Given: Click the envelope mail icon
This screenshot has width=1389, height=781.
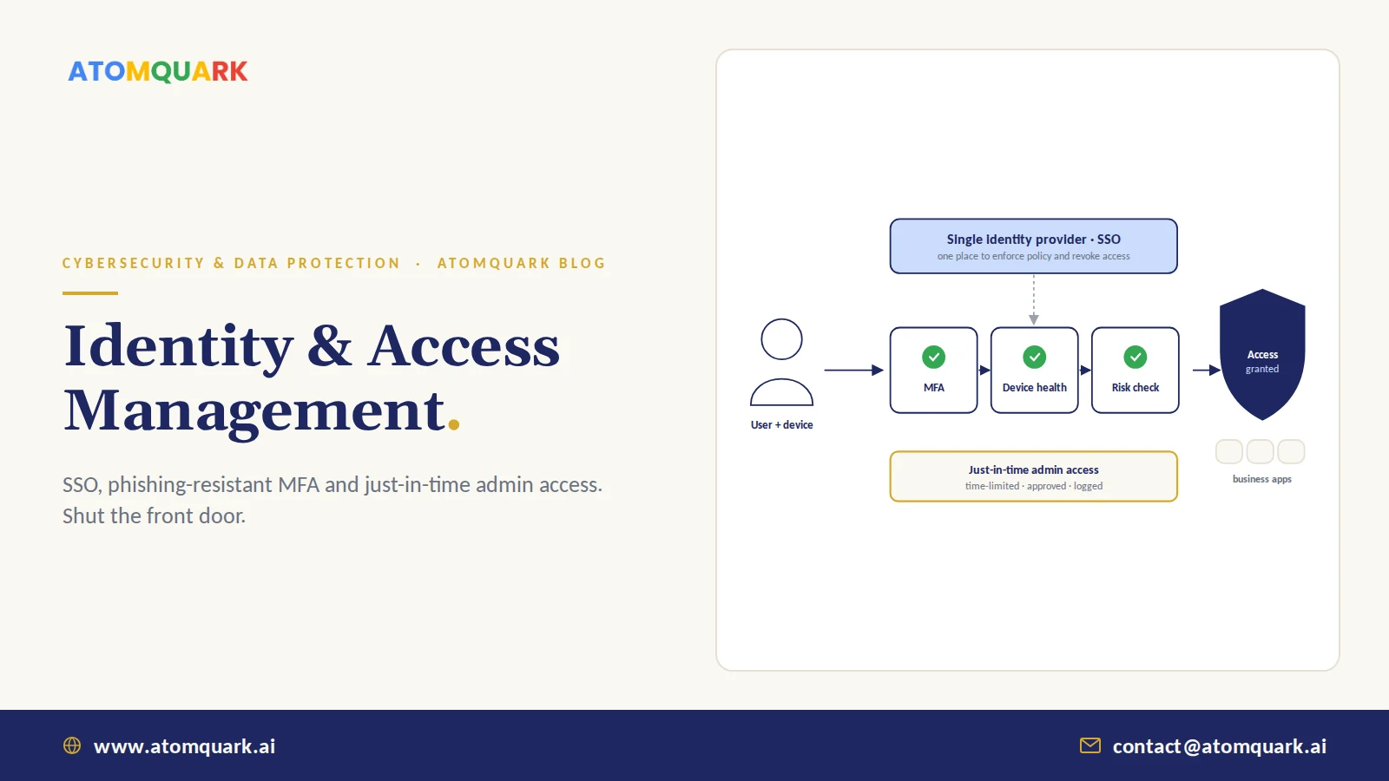Looking at the screenshot, I should pos(1090,745).
